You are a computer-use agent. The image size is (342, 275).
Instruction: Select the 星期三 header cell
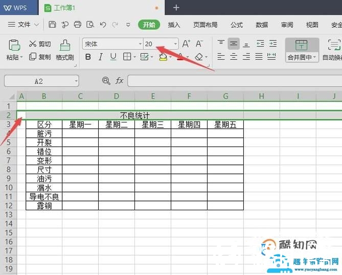coord(153,124)
